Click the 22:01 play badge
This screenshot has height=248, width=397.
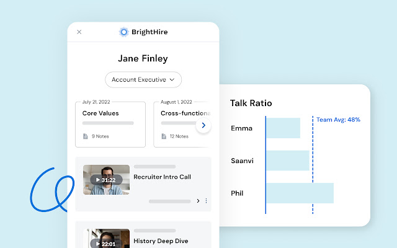coord(106,244)
